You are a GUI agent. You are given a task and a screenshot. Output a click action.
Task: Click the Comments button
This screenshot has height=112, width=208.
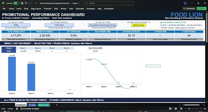coord(189,9)
